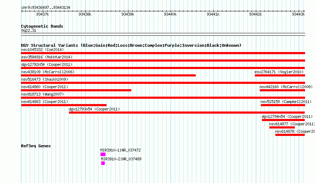The image size is (315, 183).
Task: Click the magenta MIR3910-1 gene block
Action: coord(103,154)
